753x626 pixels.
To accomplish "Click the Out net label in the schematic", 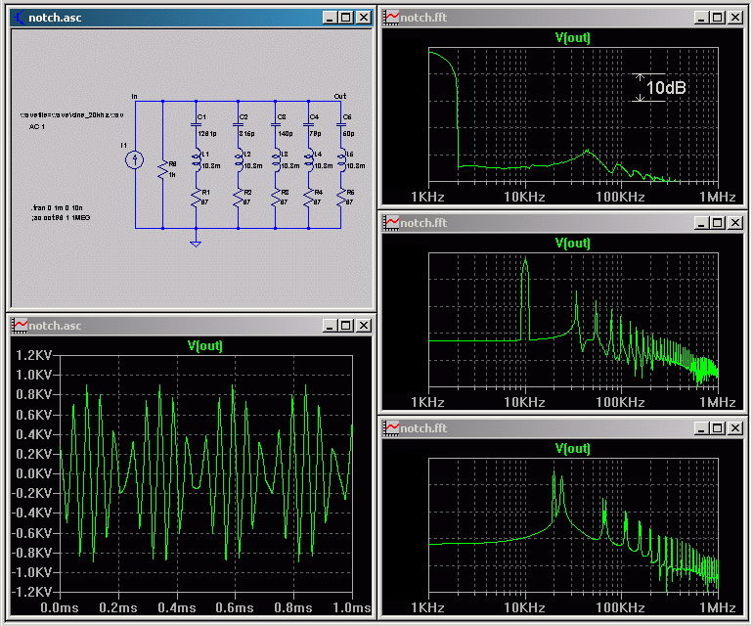I will click(339, 96).
